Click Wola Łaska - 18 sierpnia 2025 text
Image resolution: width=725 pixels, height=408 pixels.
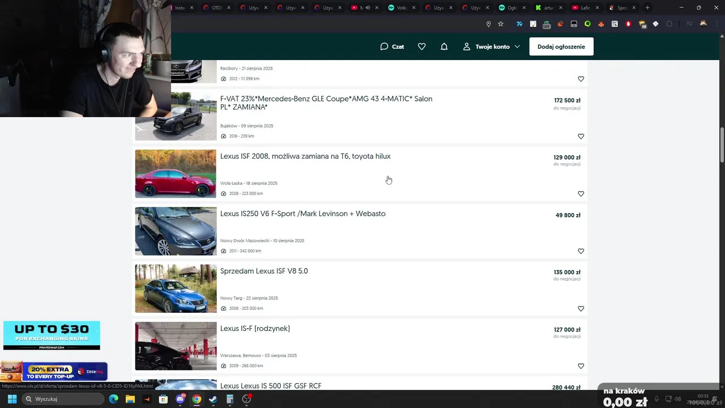[x=249, y=184]
